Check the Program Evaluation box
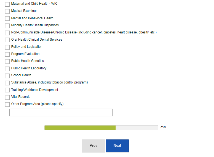214x157 pixels. (7, 54)
